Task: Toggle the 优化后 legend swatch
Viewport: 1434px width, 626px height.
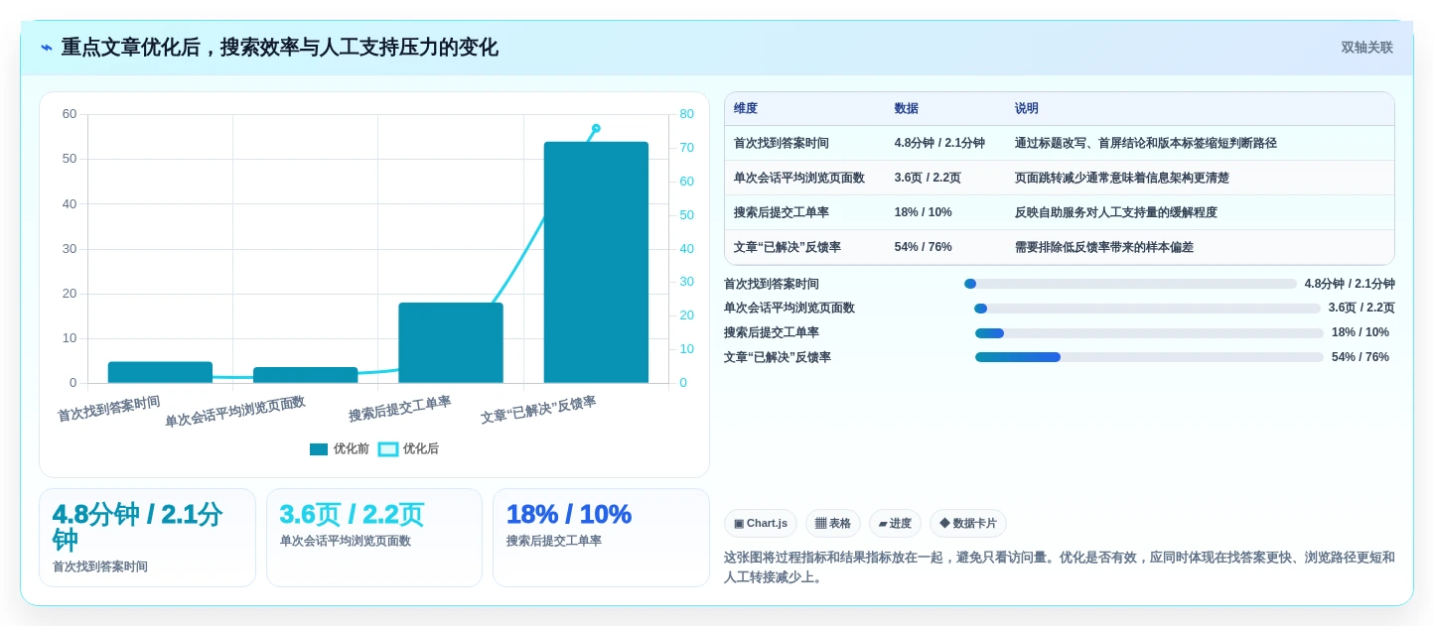Action: click(x=388, y=449)
